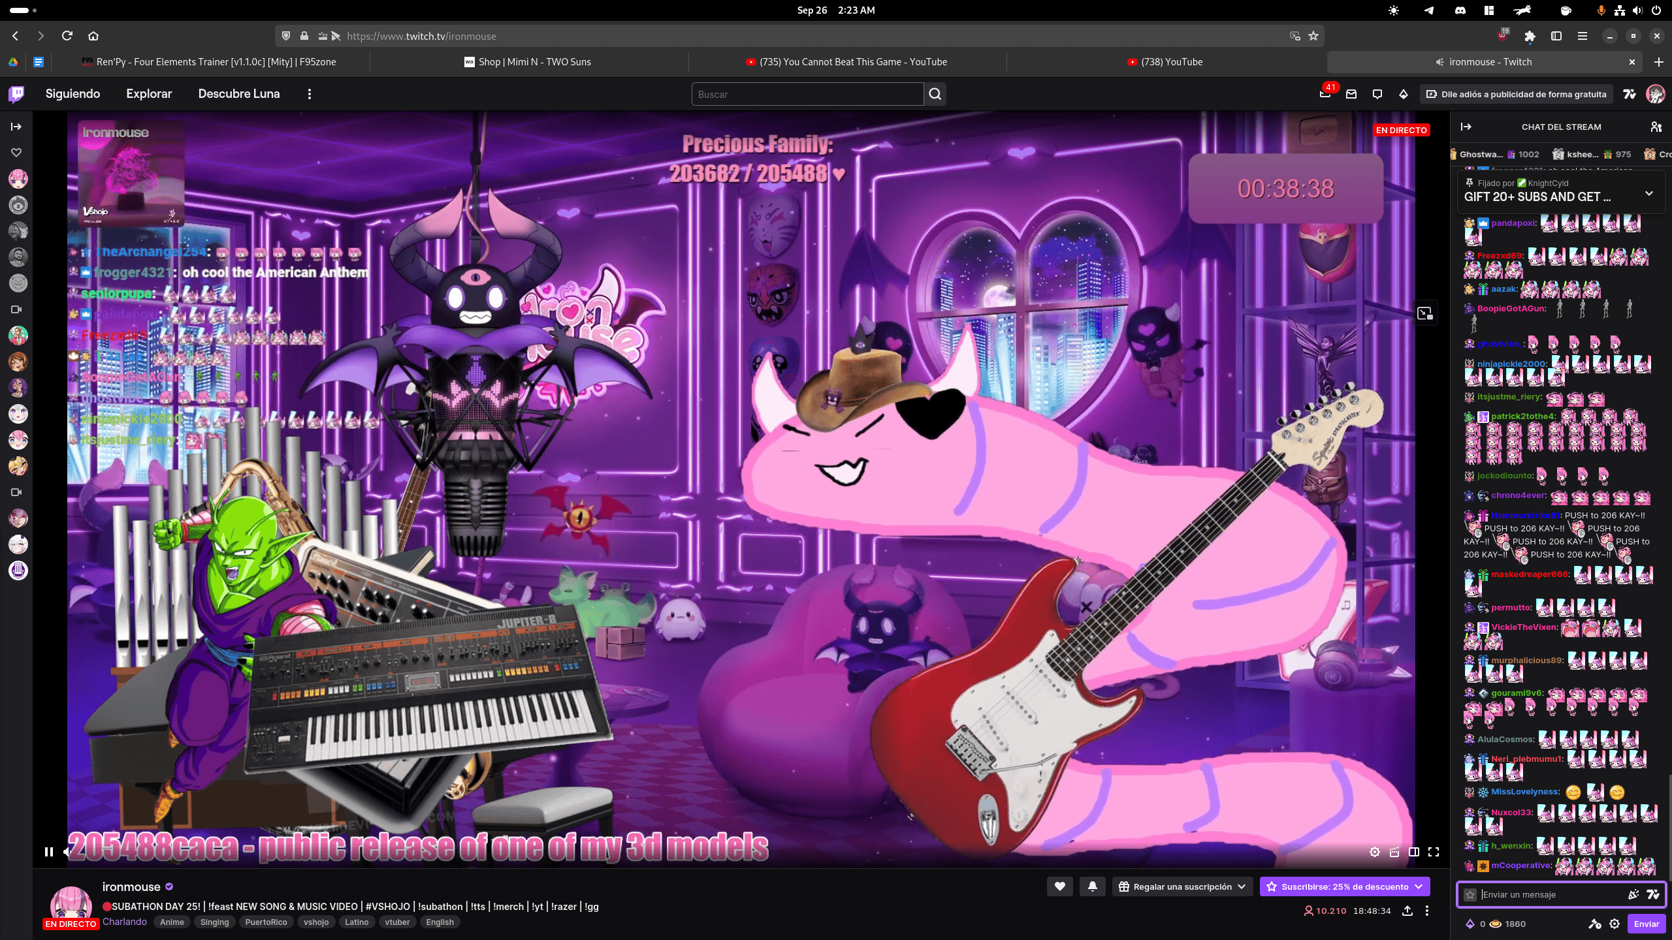Image resolution: width=1672 pixels, height=940 pixels.
Task: Open the Explorar menu item
Action: tap(149, 94)
